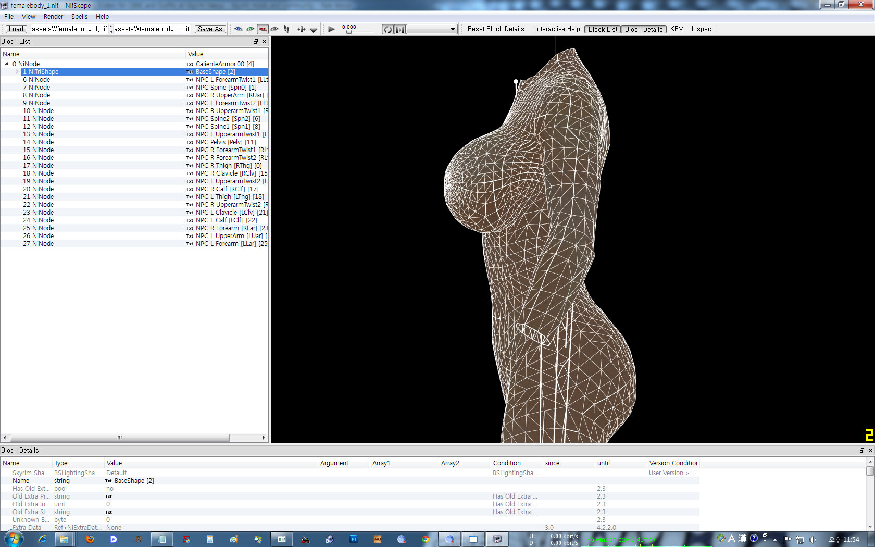This screenshot has height=547, width=875.
Task: Toggle the loop animation button
Action: click(x=387, y=29)
